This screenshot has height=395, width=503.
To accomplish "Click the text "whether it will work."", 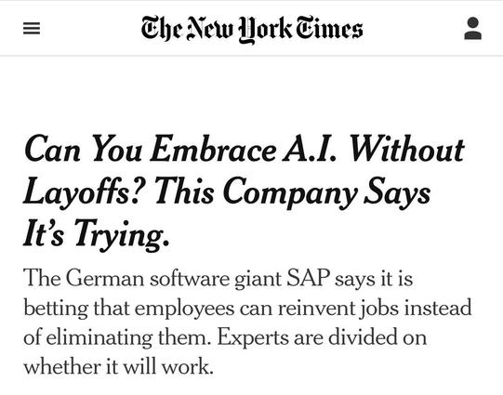I will pos(118,367).
